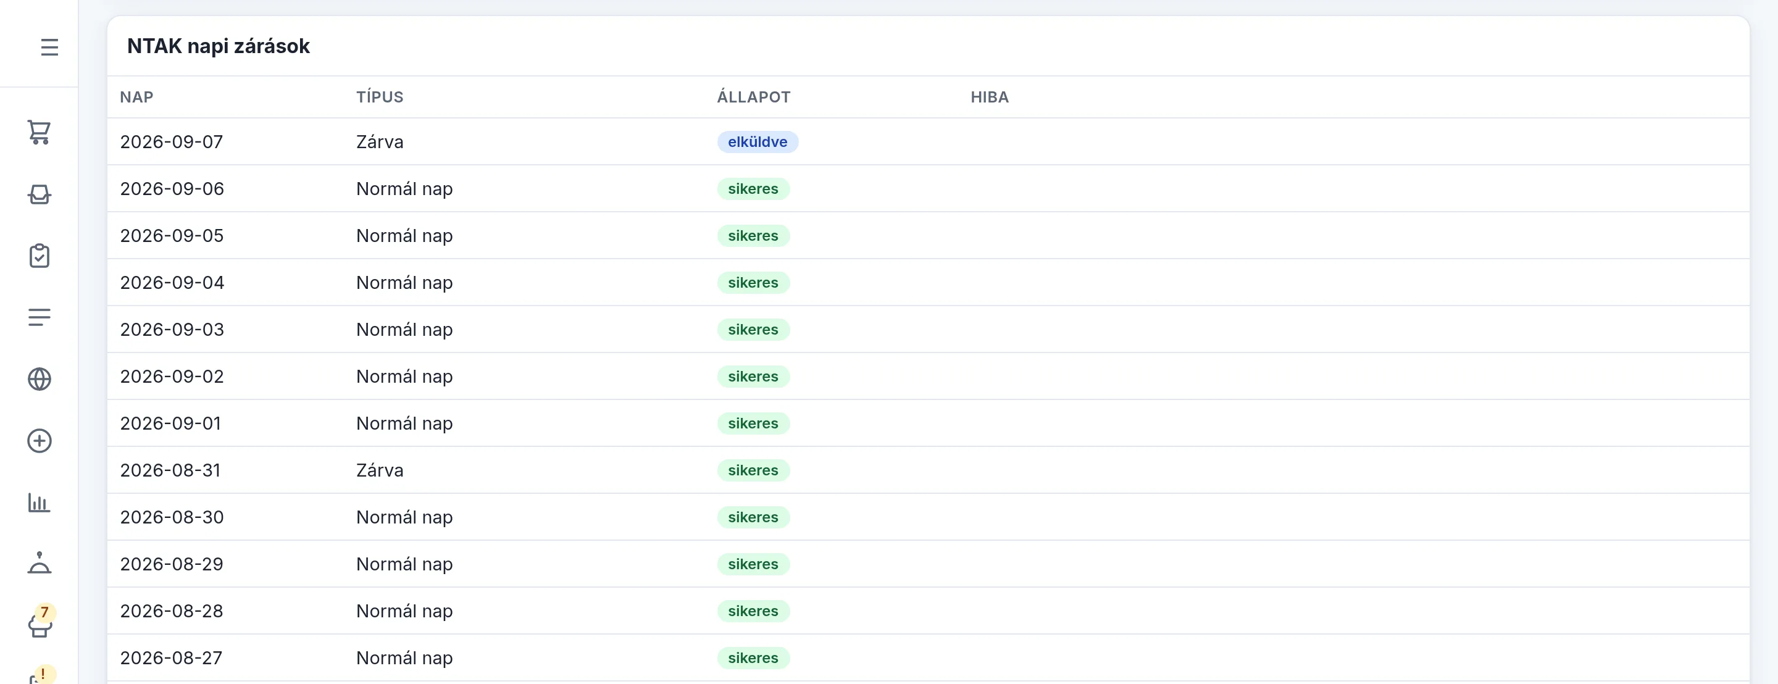Click 'sikeres' badge in the 2026-09-05 row
The width and height of the screenshot is (1778, 684).
point(753,235)
